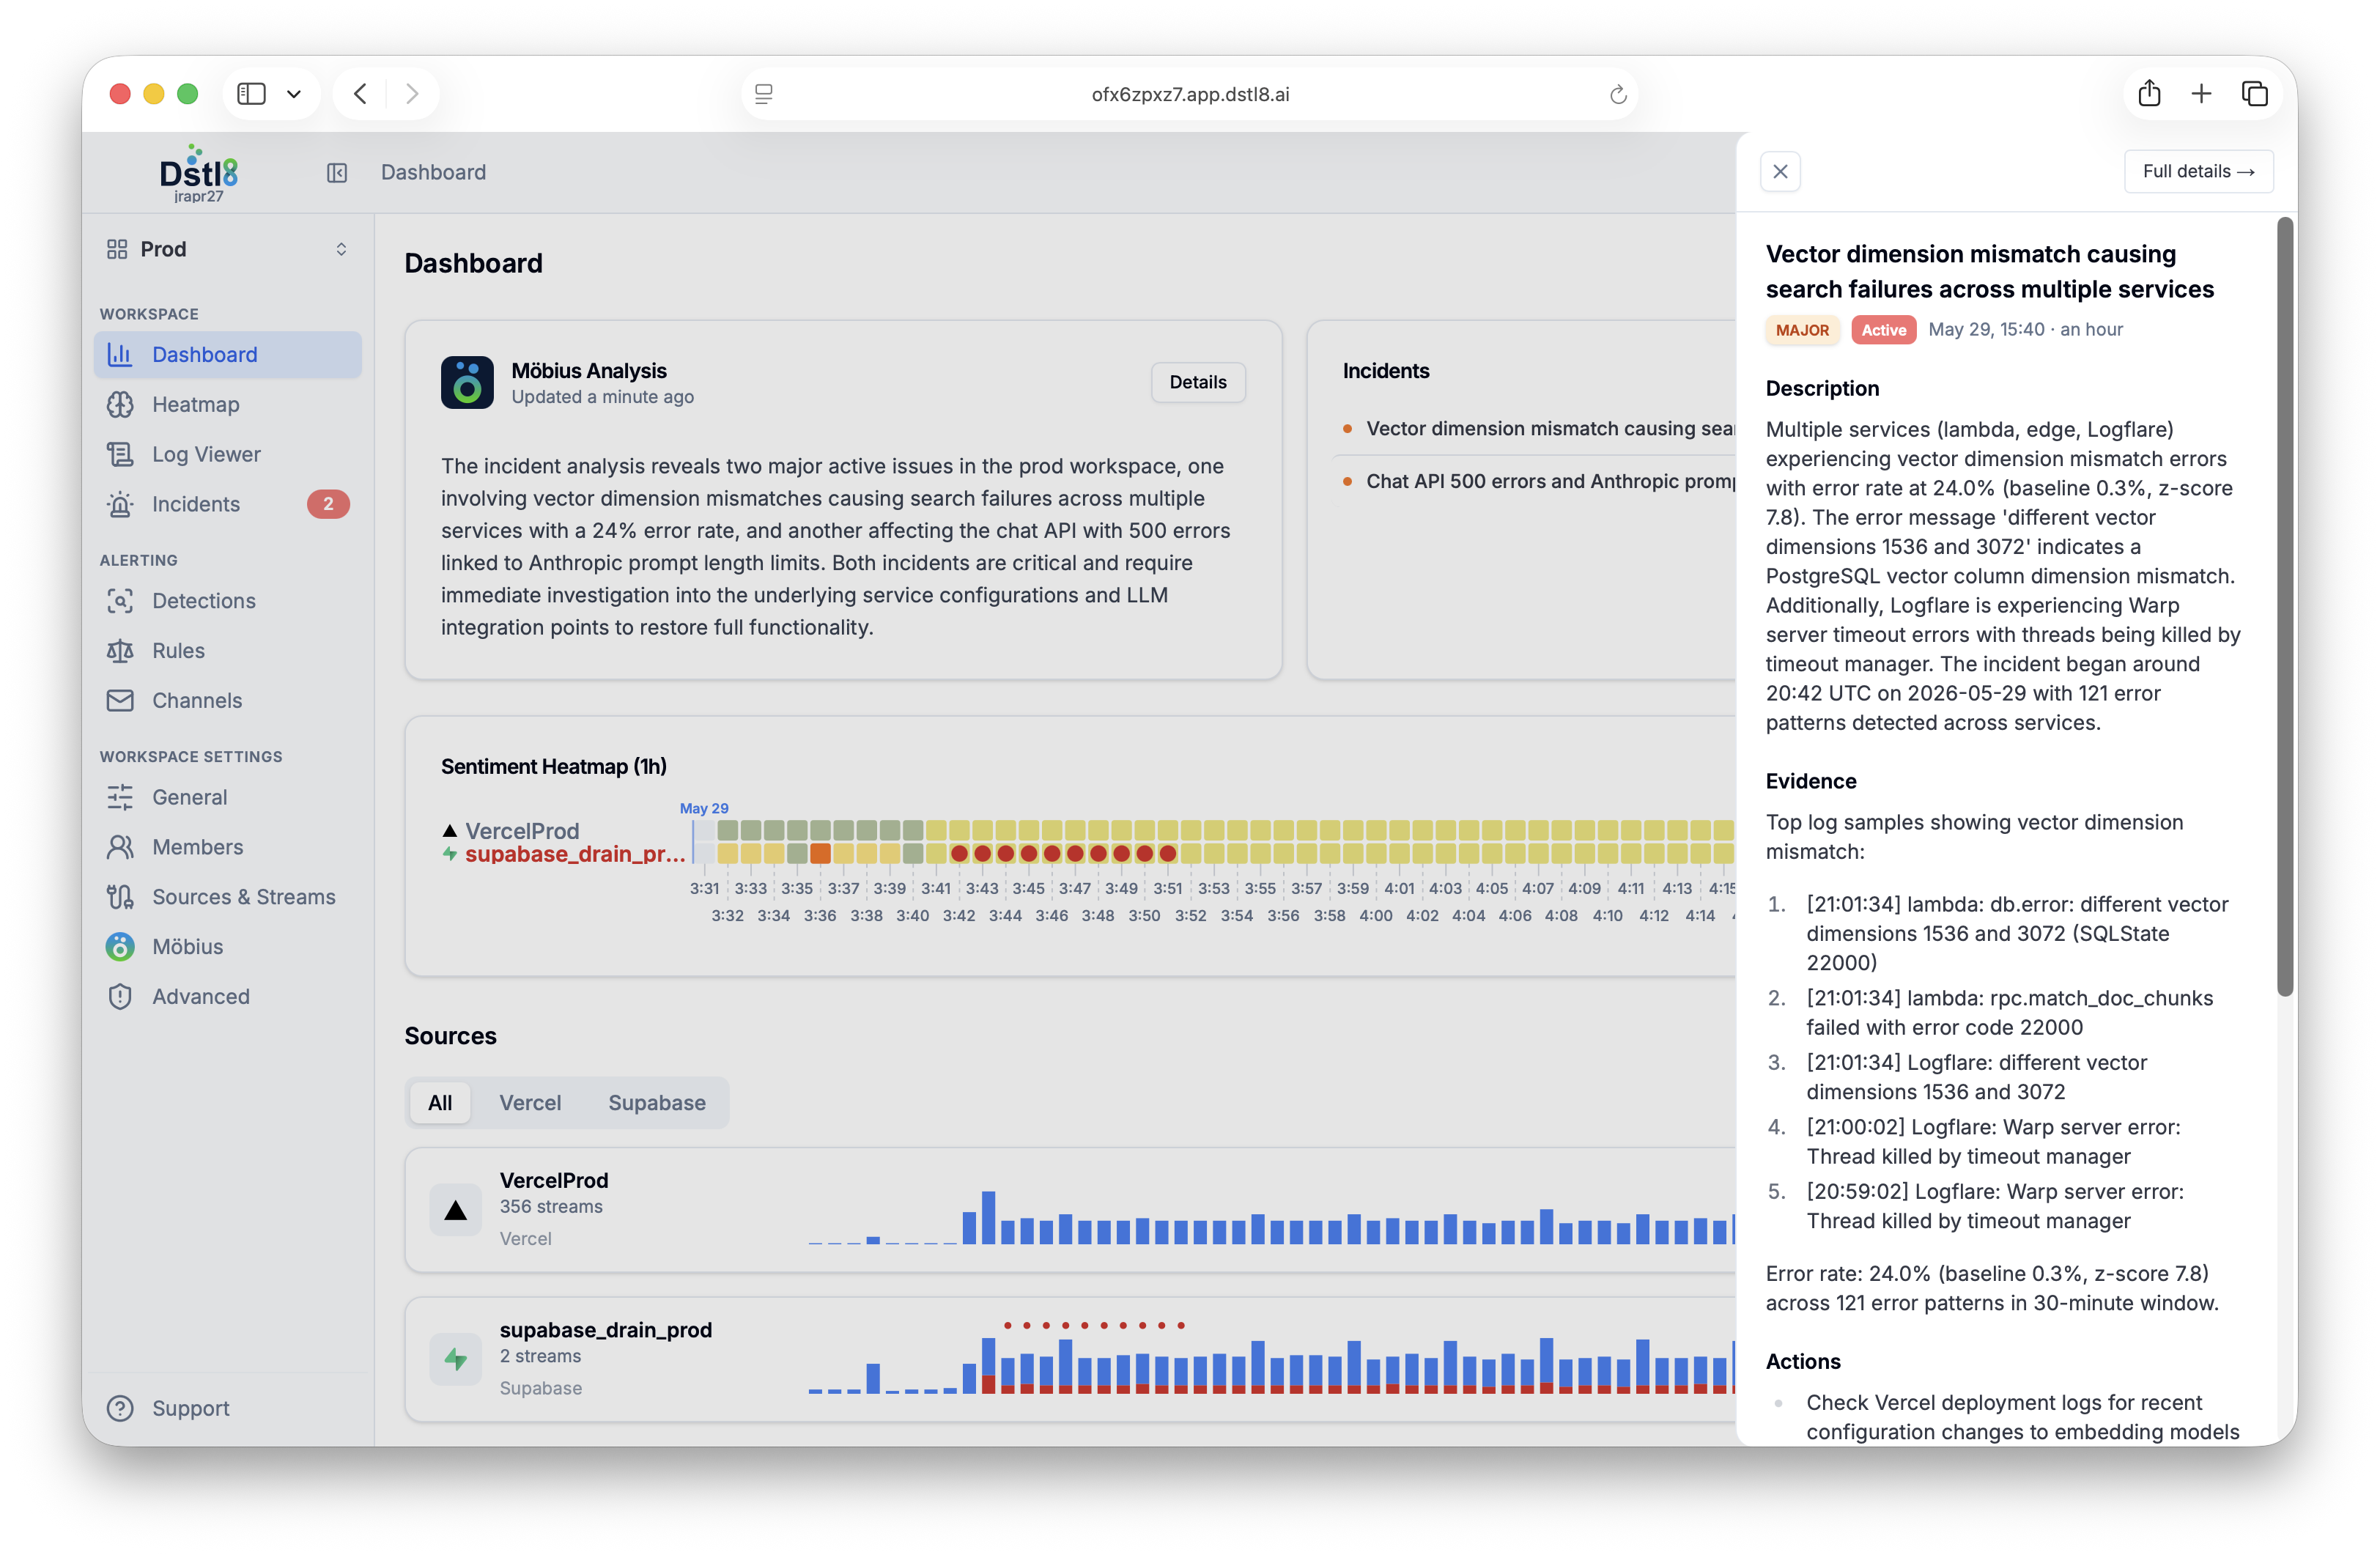Click the VercelProd source card title
Screen dimensions: 2380x1555
[554, 1181]
